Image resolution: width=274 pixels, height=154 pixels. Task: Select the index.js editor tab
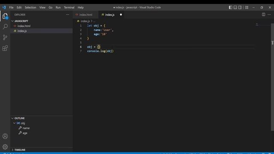coord(111,15)
